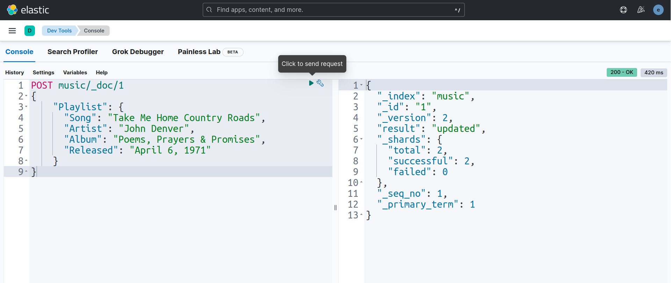This screenshot has height=283, width=671.
Task: Collapse the Playlist object fold arrow
Action: pyautogui.click(x=26, y=107)
